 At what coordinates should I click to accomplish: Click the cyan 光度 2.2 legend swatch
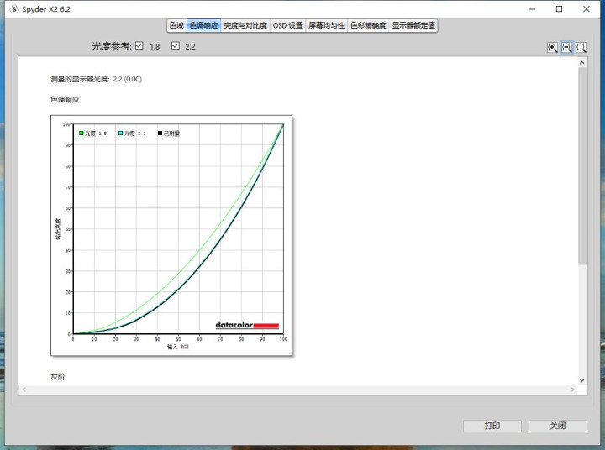coord(120,133)
